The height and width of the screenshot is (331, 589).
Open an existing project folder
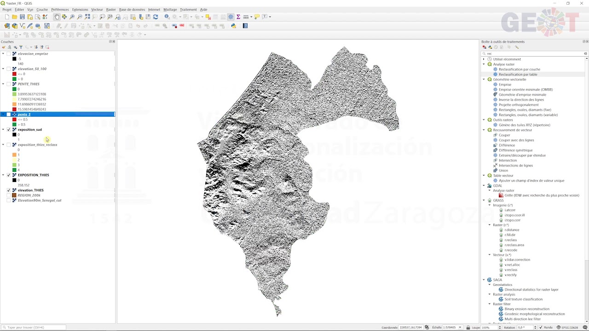pos(15,17)
